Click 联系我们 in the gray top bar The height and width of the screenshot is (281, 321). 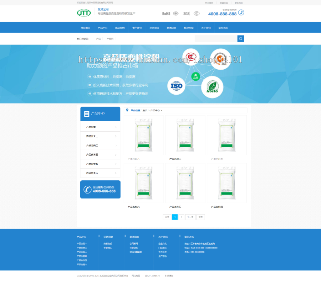239,3
